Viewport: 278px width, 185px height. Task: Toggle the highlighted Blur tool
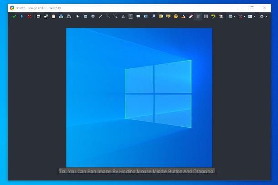[x=199, y=16]
